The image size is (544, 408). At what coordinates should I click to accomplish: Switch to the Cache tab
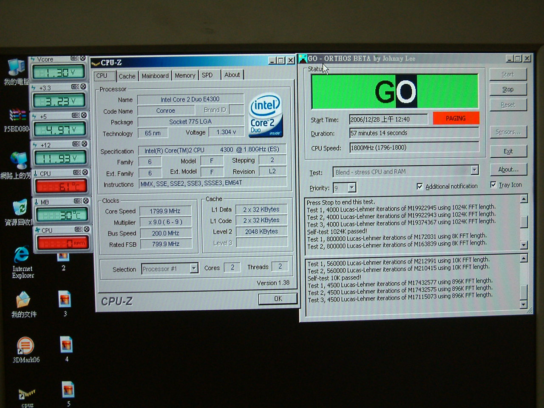tap(127, 76)
